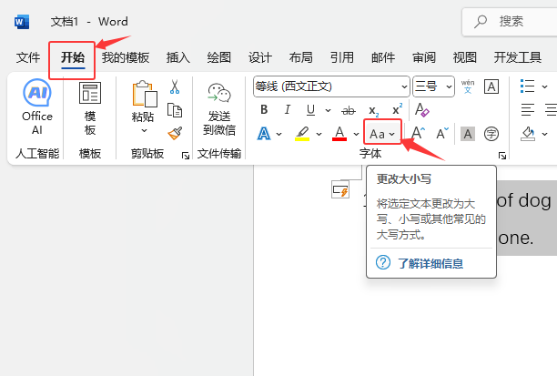Screen dimensions: 557x376
Task: Switch to the 我的模板 tab
Action: [126, 57]
